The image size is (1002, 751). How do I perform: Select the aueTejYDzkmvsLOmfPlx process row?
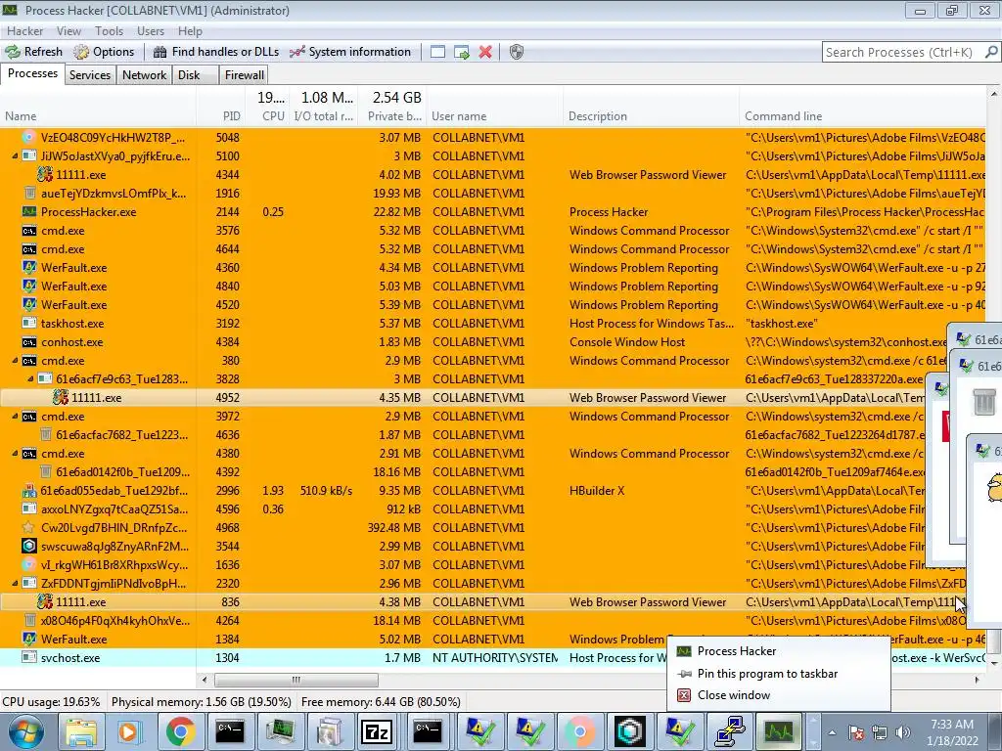click(493, 193)
